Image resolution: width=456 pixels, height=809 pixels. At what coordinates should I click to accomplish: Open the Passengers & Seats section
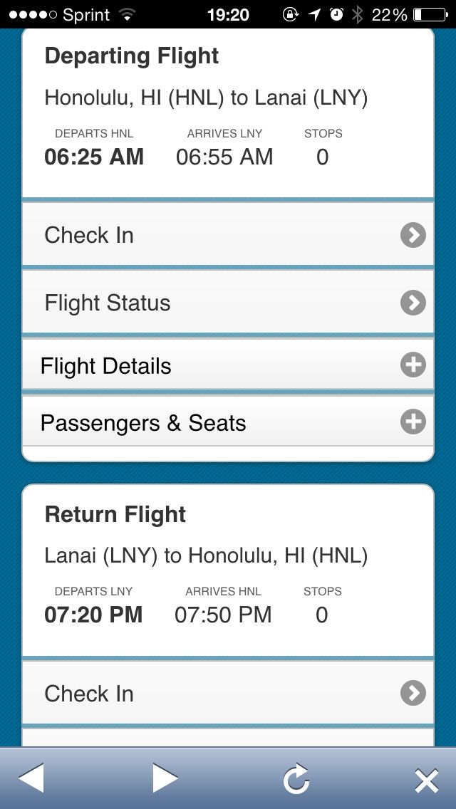(143, 423)
